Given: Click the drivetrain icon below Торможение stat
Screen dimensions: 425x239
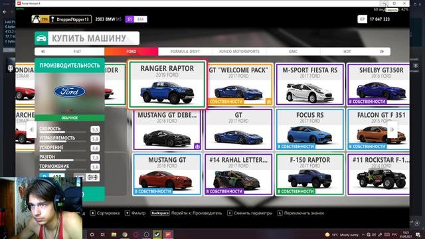Looking at the screenshot, I should (92, 177).
